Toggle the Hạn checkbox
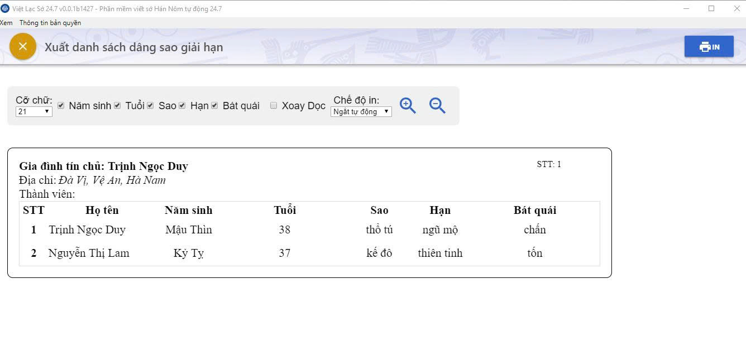Screen dimensions: 746x337 (x=182, y=105)
